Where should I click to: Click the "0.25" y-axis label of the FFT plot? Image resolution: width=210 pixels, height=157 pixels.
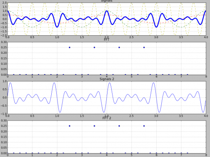click(4, 47)
